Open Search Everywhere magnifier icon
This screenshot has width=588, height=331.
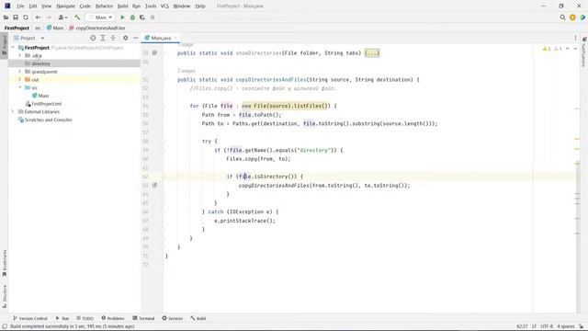coord(562,17)
